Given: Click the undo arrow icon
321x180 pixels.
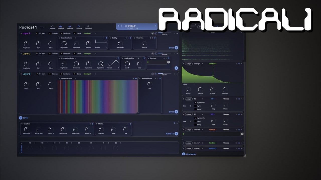Looking at the screenshot, I should click(x=41, y=27).
